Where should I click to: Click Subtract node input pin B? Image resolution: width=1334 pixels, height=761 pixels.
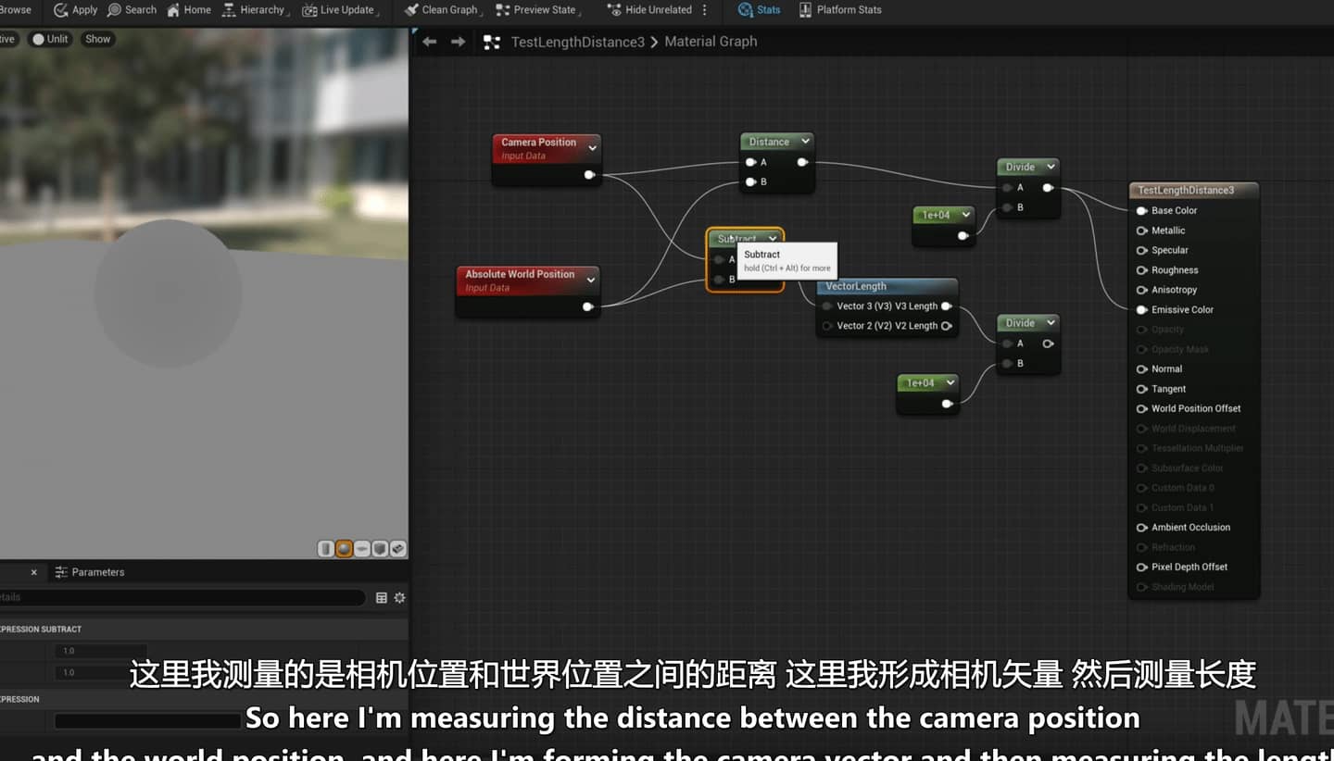click(720, 280)
